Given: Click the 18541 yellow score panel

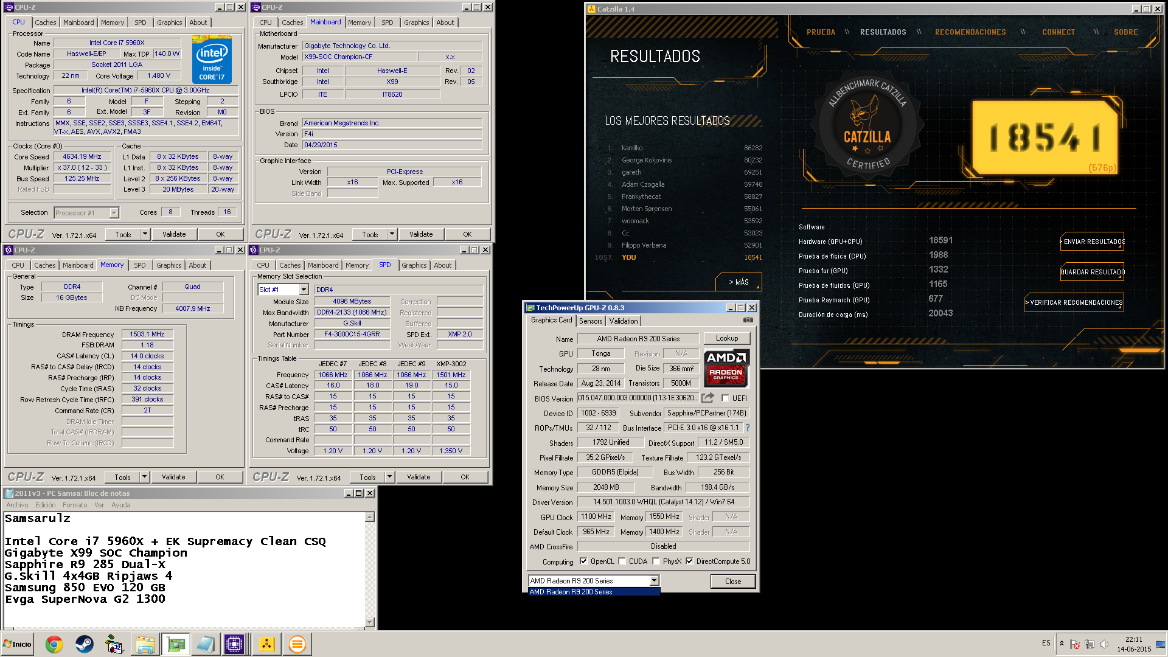Looking at the screenshot, I should tap(1045, 137).
